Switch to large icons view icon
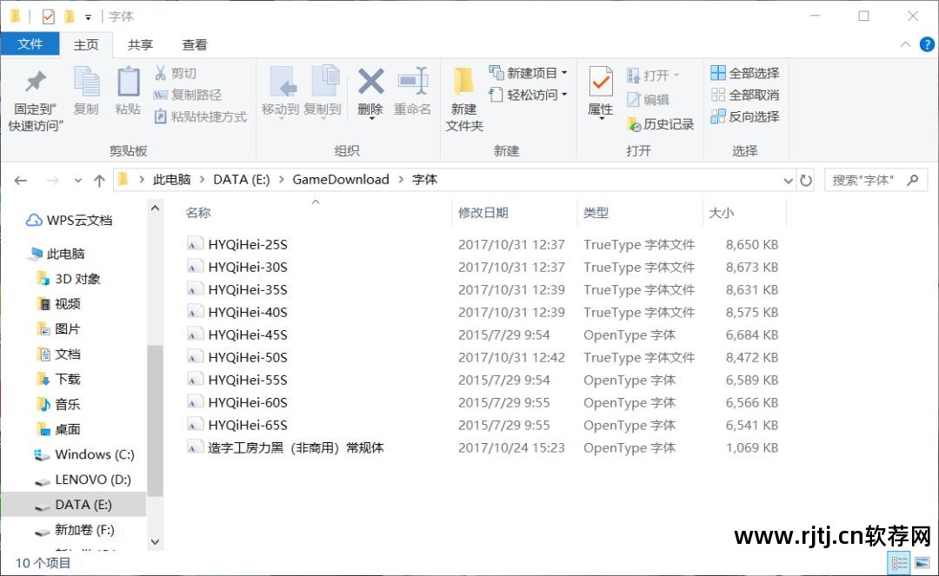This screenshot has height=576, width=939. 922,563
